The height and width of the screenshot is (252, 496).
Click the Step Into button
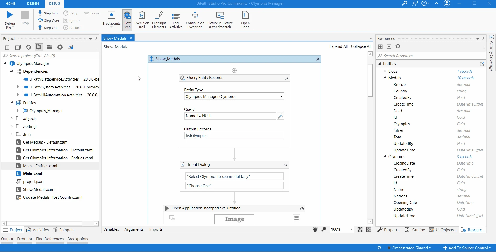[48, 13]
